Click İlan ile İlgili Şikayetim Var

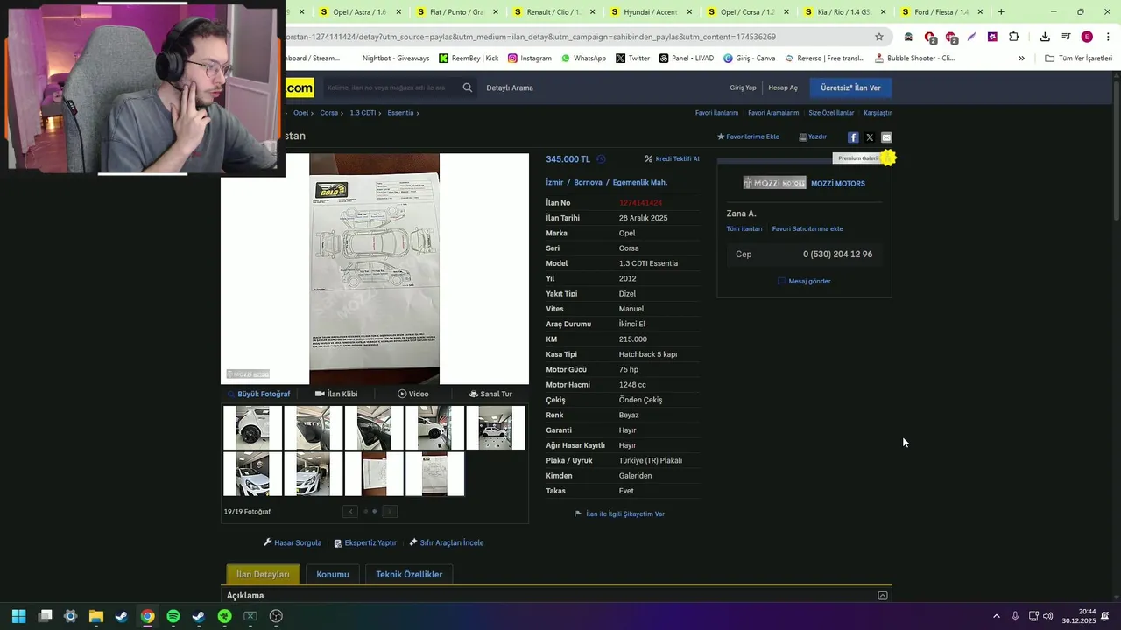619,514
